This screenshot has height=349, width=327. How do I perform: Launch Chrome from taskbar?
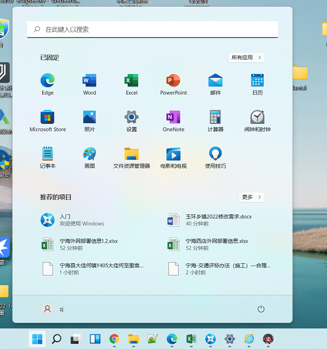pos(114,339)
